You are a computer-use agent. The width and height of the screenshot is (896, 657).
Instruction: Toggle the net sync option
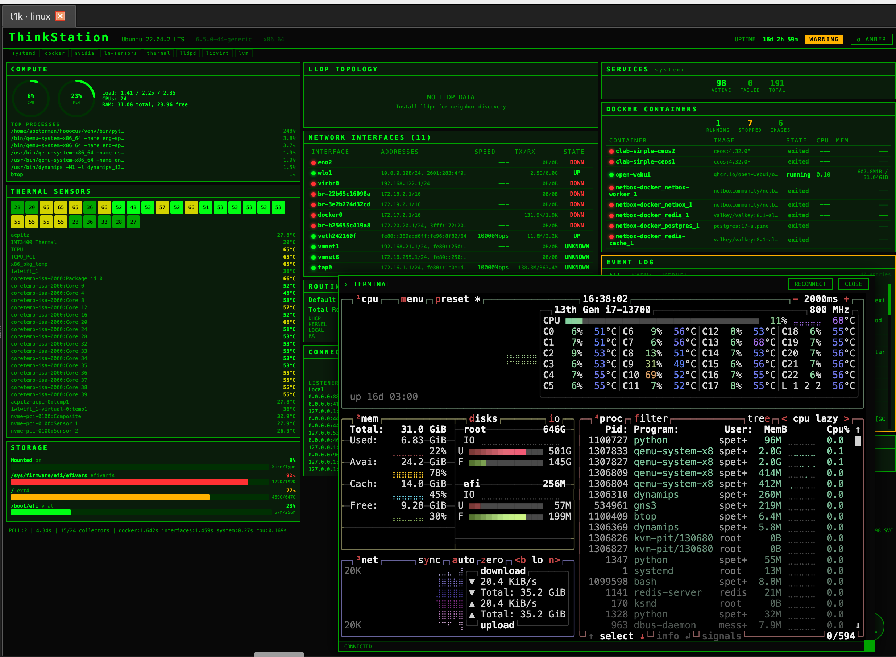tap(429, 560)
